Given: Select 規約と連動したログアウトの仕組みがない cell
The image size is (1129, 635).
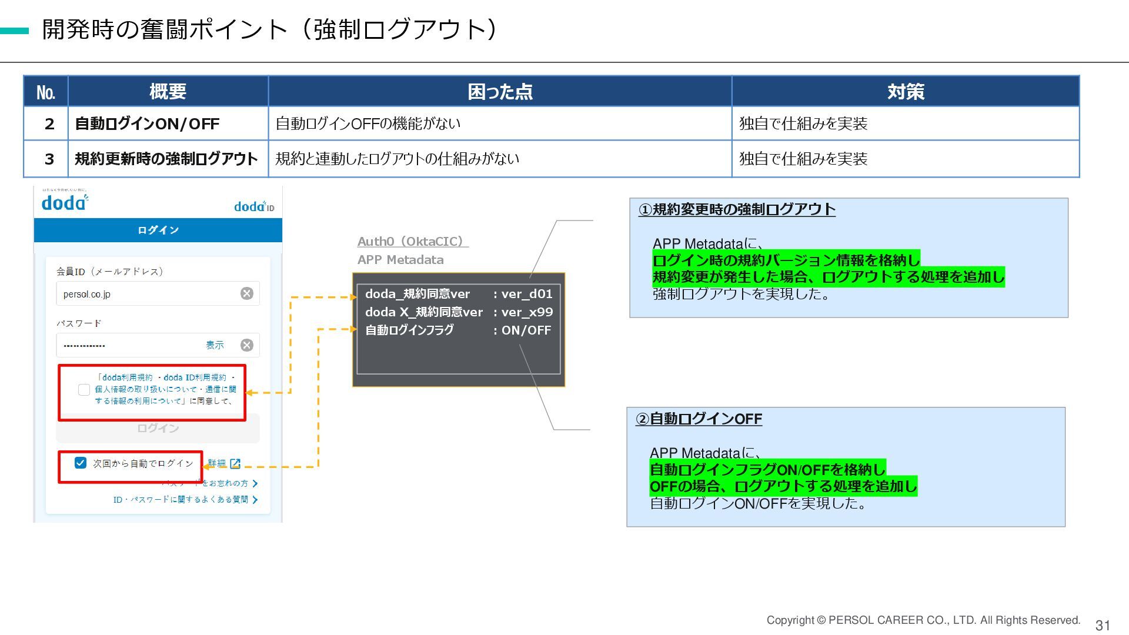Looking at the screenshot, I should [x=500, y=159].
